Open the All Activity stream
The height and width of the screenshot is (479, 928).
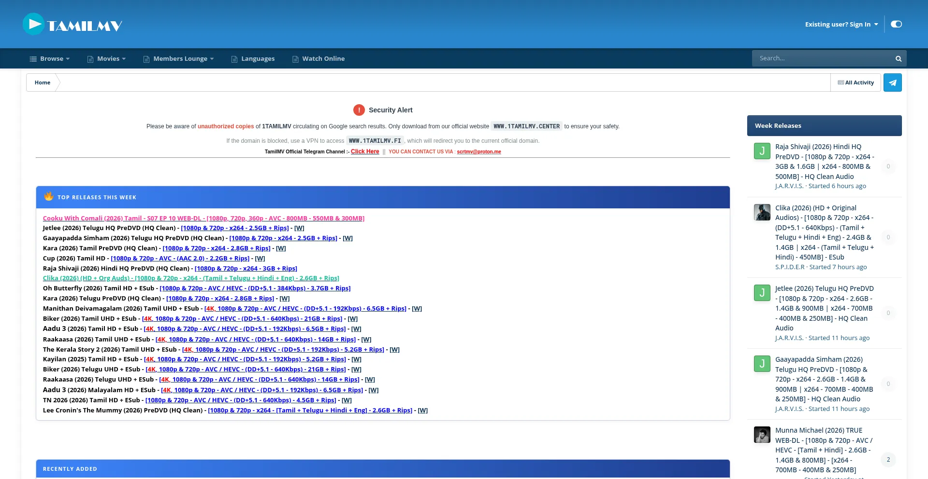(x=856, y=82)
